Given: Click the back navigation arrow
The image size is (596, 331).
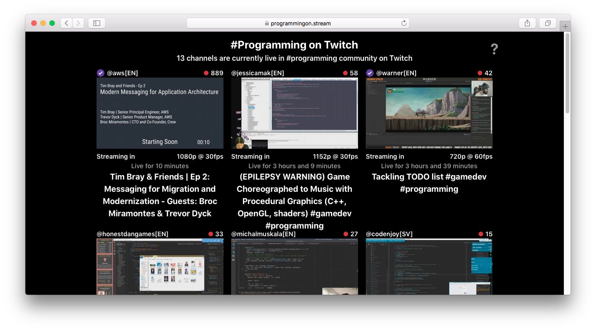Looking at the screenshot, I should [x=66, y=23].
